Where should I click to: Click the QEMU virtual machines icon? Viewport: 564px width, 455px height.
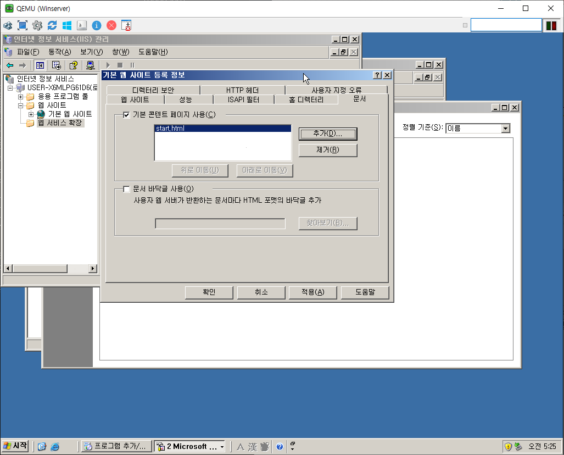(x=8, y=26)
